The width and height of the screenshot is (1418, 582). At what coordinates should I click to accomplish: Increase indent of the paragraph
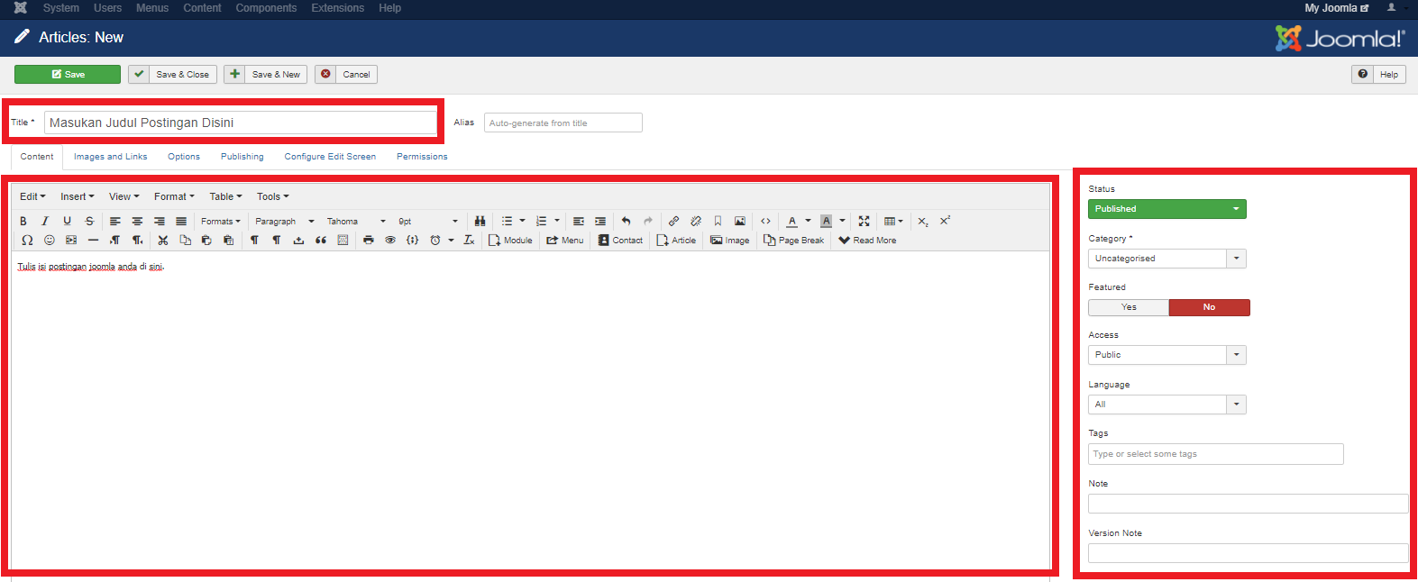pos(600,221)
